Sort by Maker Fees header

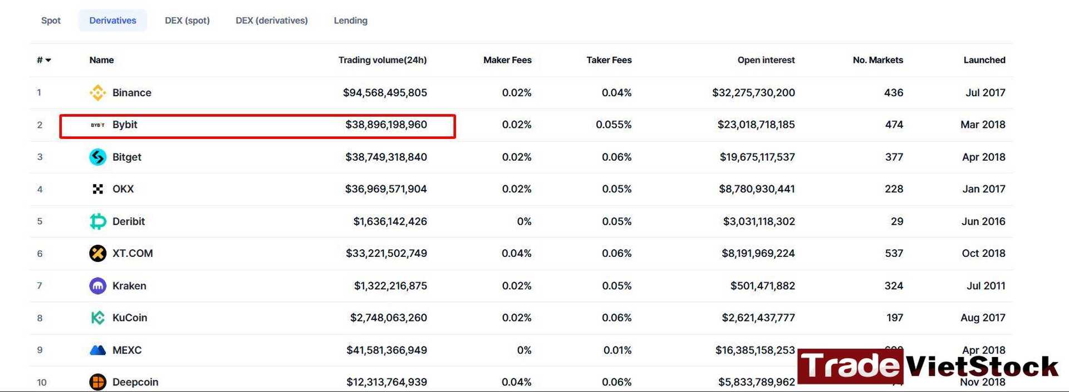[x=507, y=60]
